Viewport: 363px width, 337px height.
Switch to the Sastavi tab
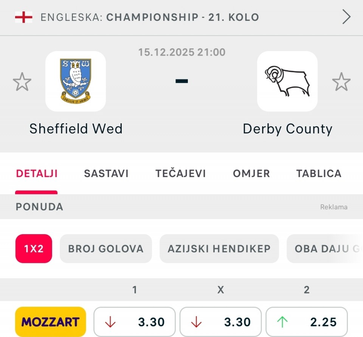pyautogui.click(x=106, y=174)
